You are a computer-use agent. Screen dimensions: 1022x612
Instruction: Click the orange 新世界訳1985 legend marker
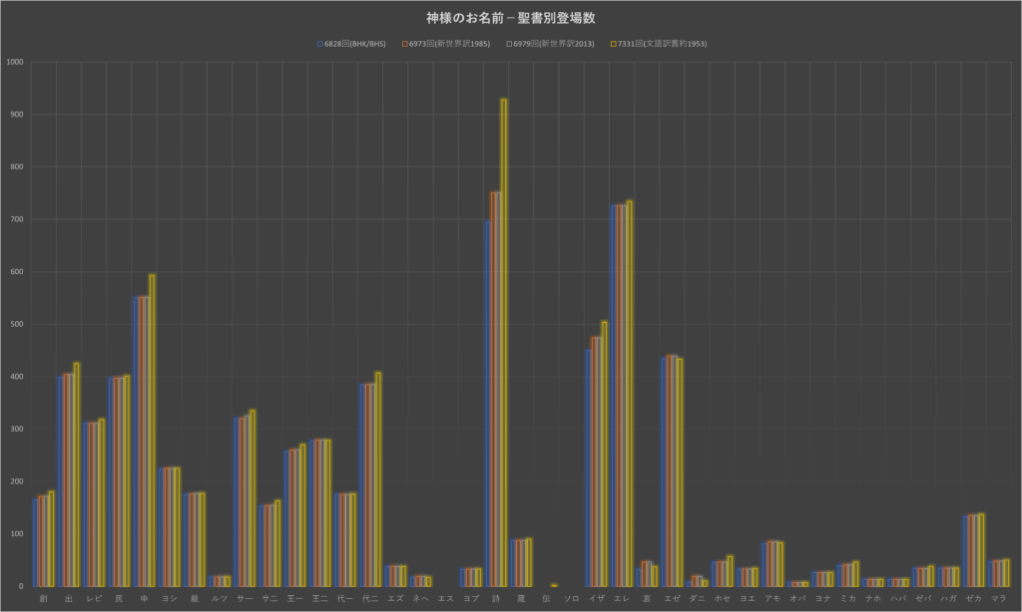click(404, 44)
